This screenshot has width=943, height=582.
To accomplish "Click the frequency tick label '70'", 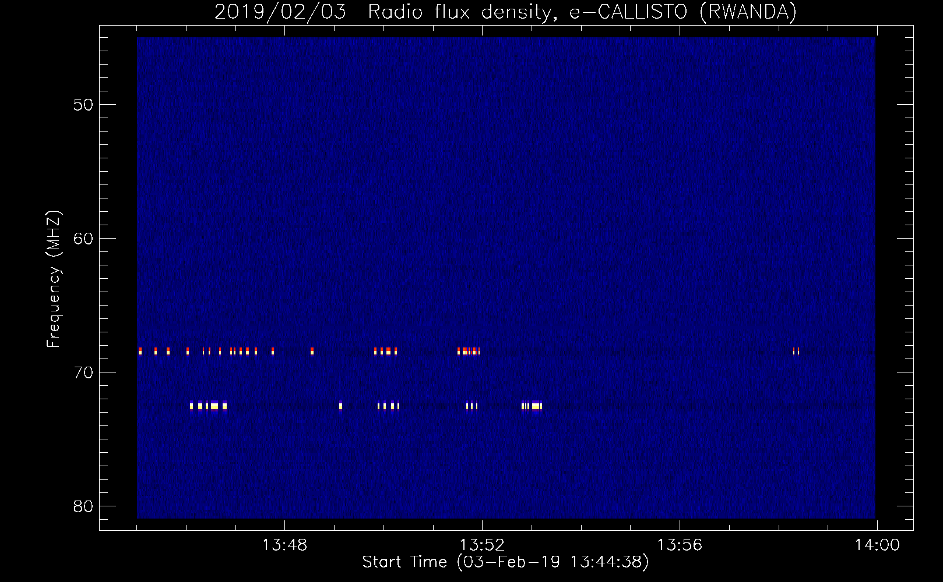I will 83,372.
